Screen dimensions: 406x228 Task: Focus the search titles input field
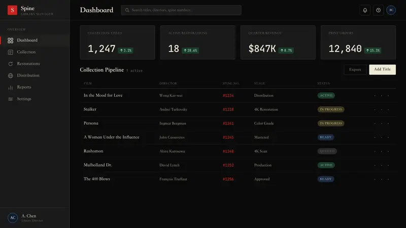pyautogui.click(x=181, y=10)
